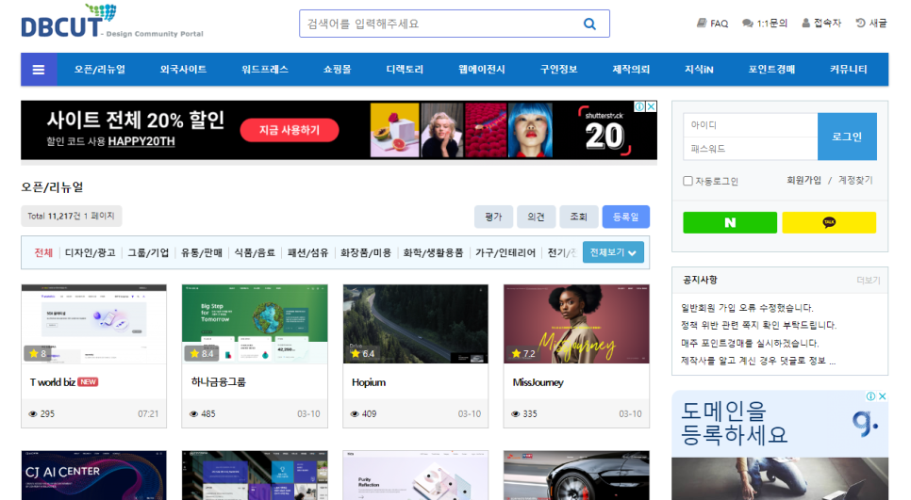Open the 웹에이전시 menu
Viewport: 911px width, 500px height.
coord(482,70)
